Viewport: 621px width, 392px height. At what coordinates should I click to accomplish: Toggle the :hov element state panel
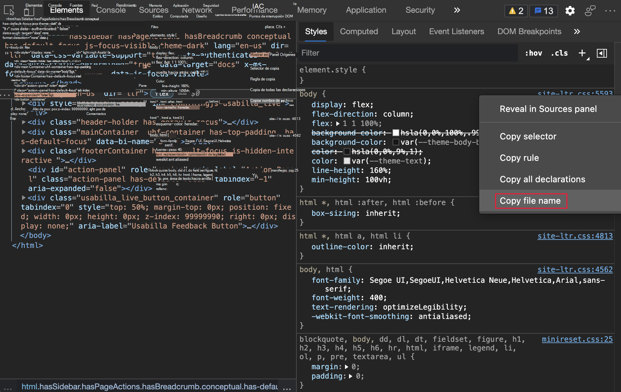click(533, 53)
